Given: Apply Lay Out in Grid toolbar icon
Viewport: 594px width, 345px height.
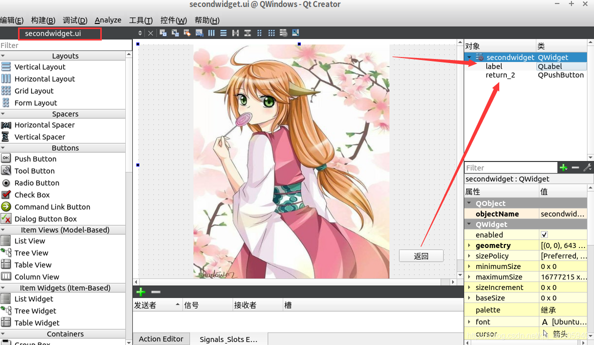Looking at the screenshot, I should pyautogui.click(x=272, y=33).
